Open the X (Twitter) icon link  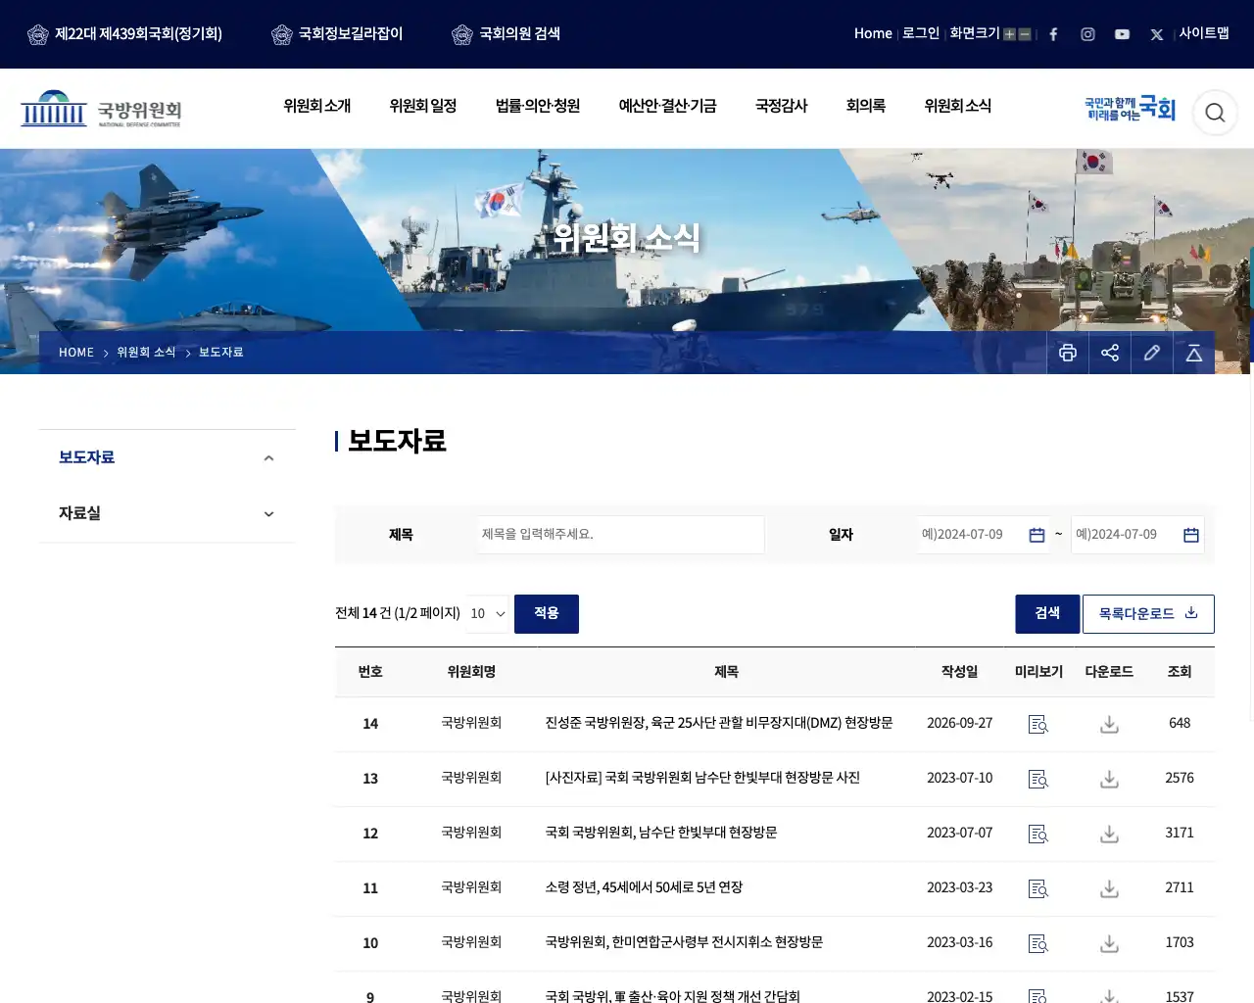pyautogui.click(x=1157, y=34)
